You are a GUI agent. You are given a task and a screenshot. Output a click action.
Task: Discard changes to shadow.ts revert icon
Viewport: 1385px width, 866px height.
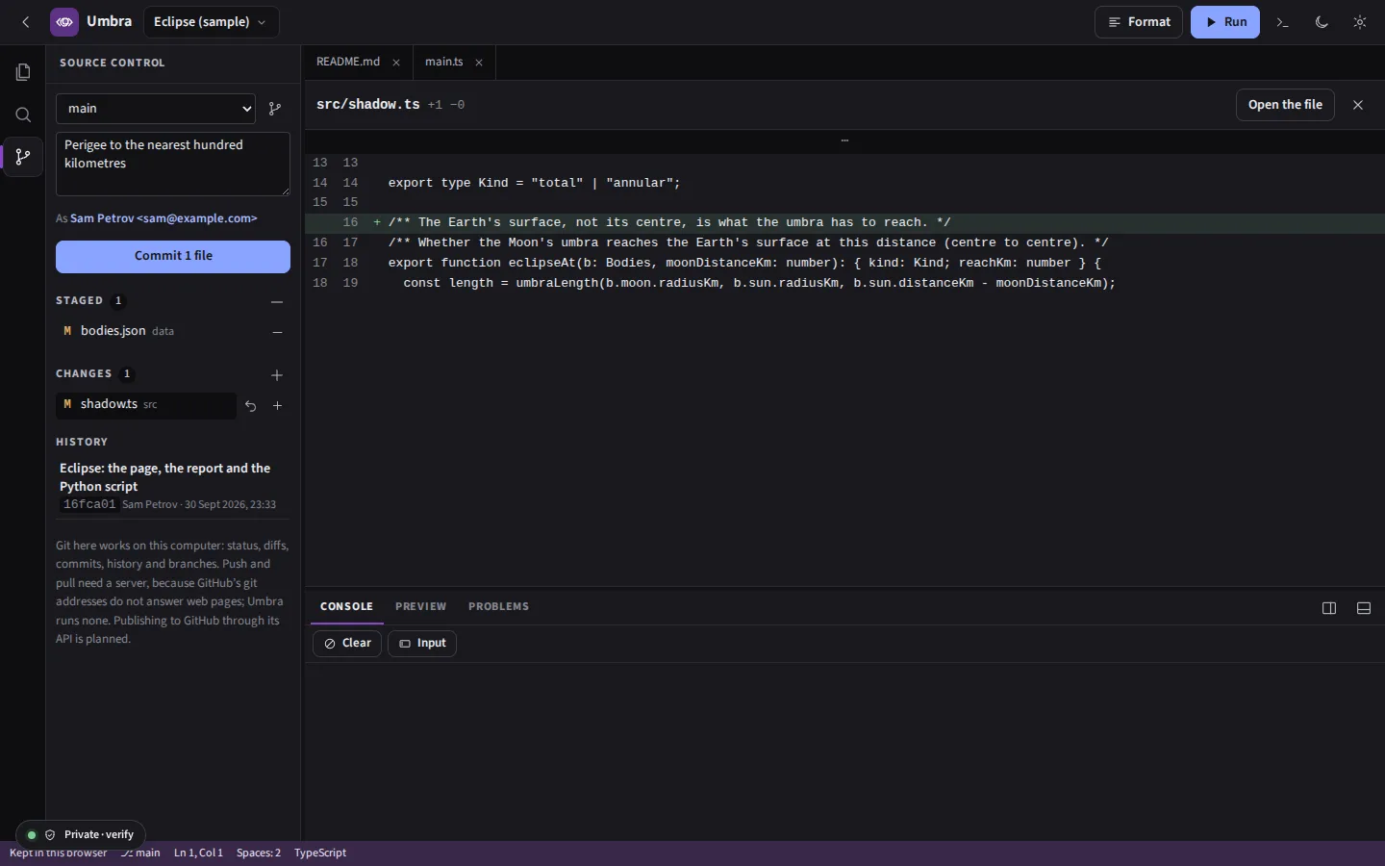[250, 406]
